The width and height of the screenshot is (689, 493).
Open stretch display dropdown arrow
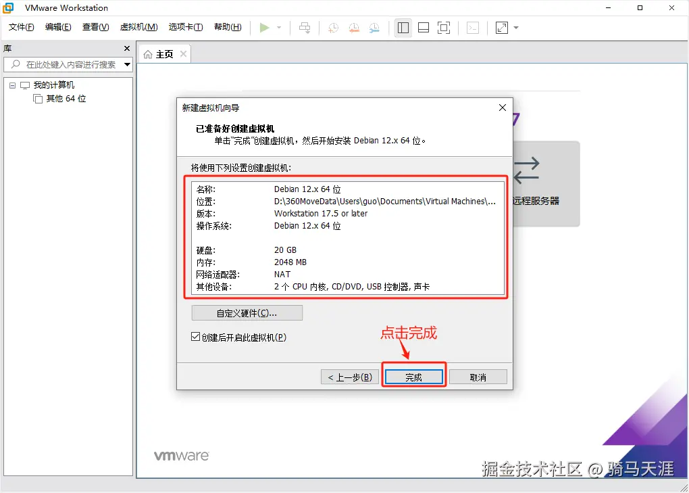[x=516, y=28]
